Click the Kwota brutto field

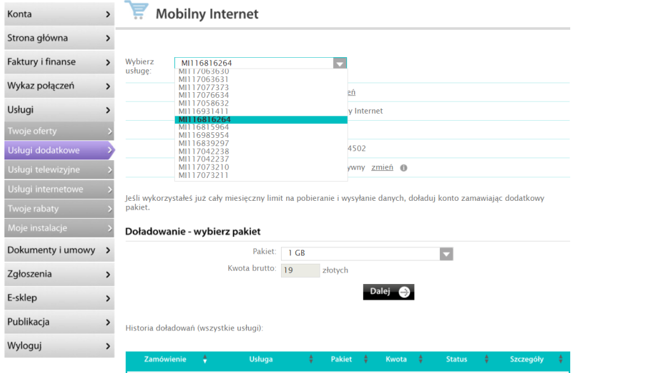tap(300, 270)
